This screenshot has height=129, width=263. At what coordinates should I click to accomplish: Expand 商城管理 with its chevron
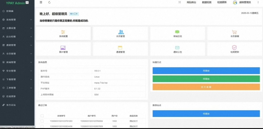(x=31, y=62)
